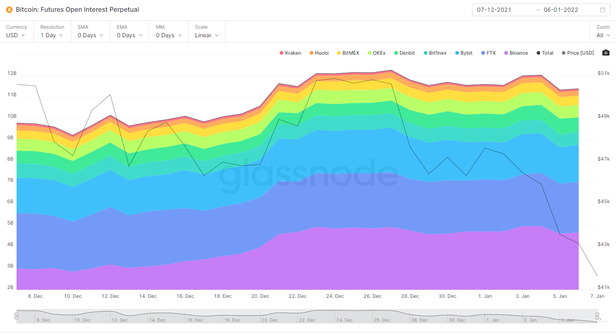Expand the Resolution 1 Day dropdown
The height and width of the screenshot is (333, 616).
(52, 35)
